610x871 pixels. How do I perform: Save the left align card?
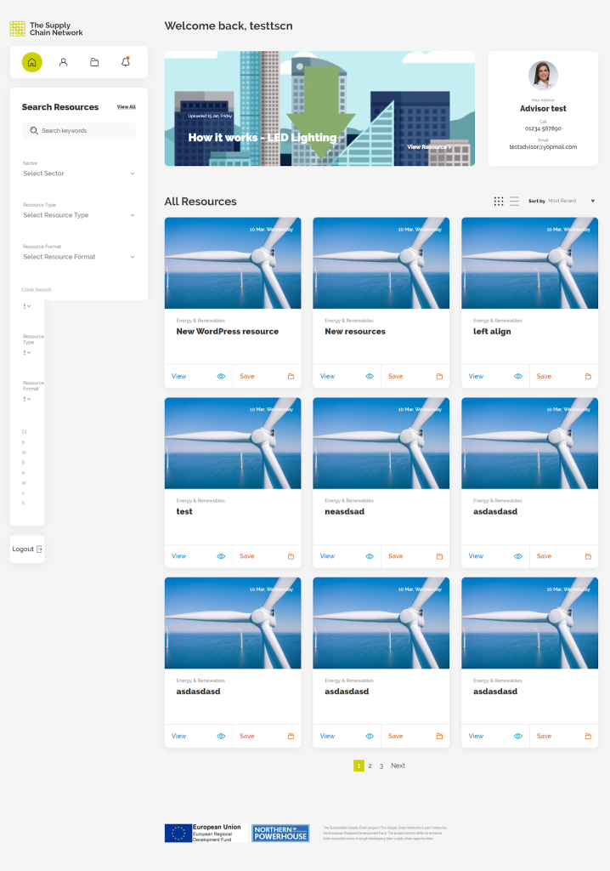[564, 376]
